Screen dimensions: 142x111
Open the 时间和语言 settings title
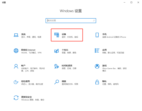[67, 66]
